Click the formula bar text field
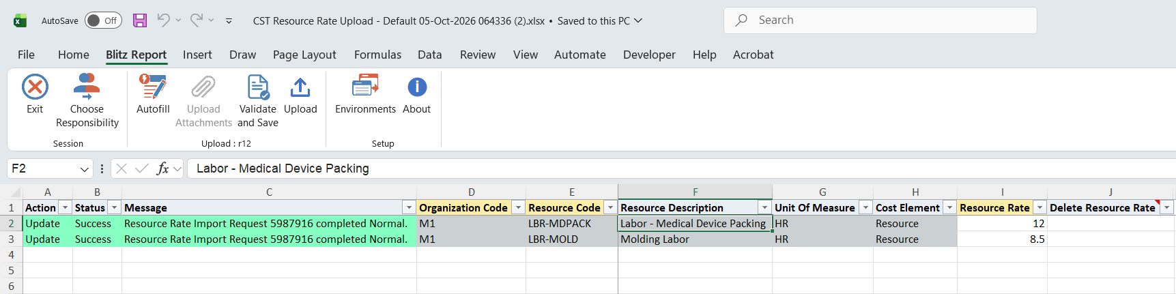 click(x=681, y=168)
